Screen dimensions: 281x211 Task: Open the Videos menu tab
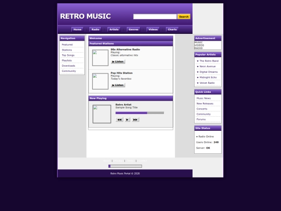coord(153,29)
